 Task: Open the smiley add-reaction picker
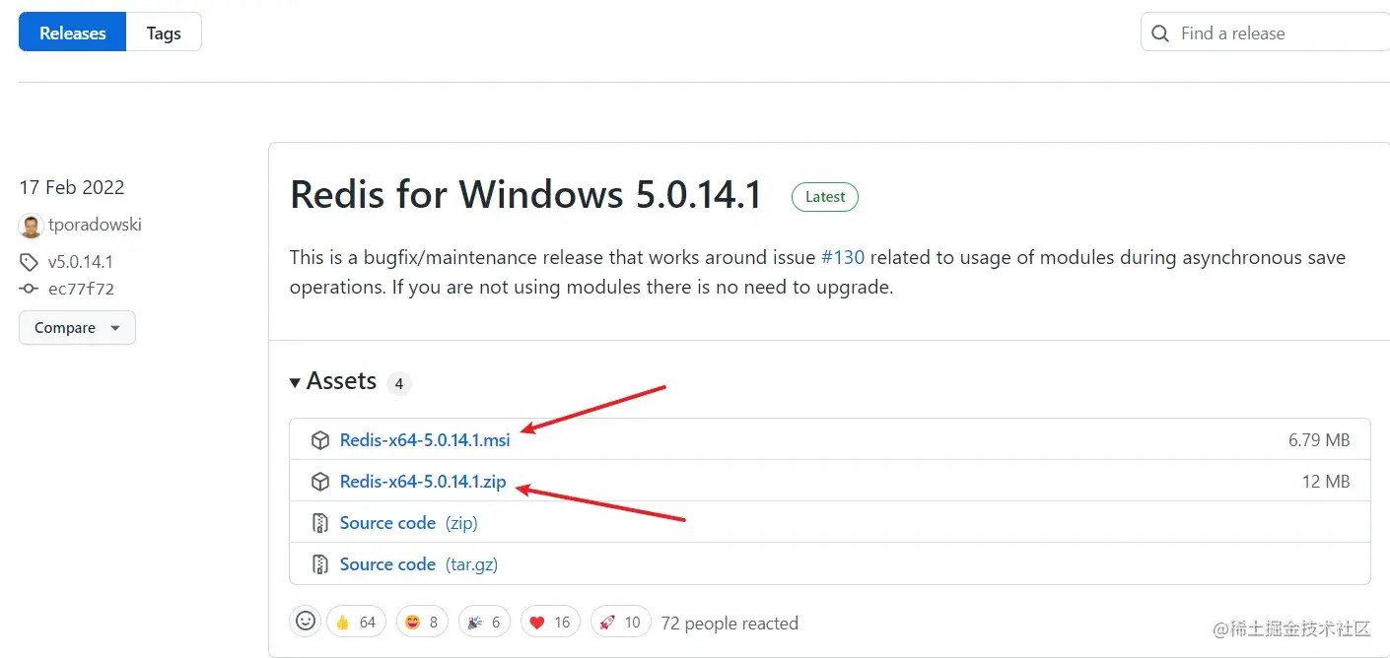pyautogui.click(x=306, y=622)
